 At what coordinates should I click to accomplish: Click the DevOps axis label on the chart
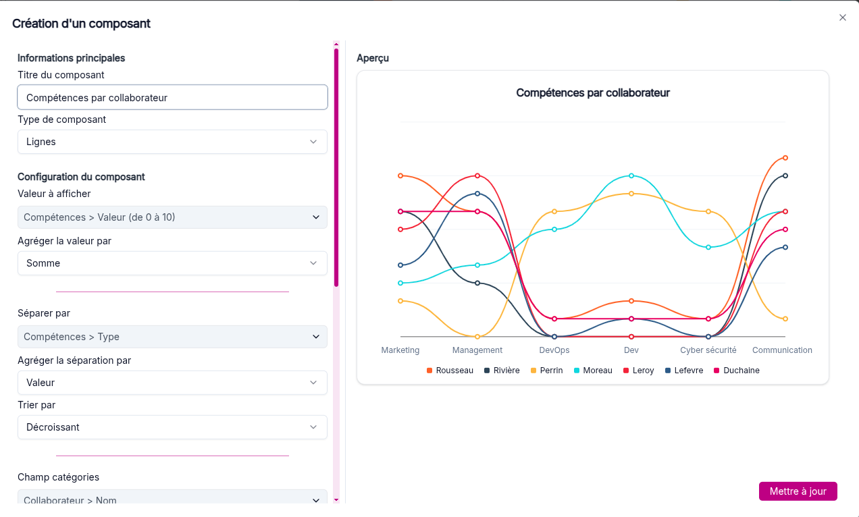point(554,350)
